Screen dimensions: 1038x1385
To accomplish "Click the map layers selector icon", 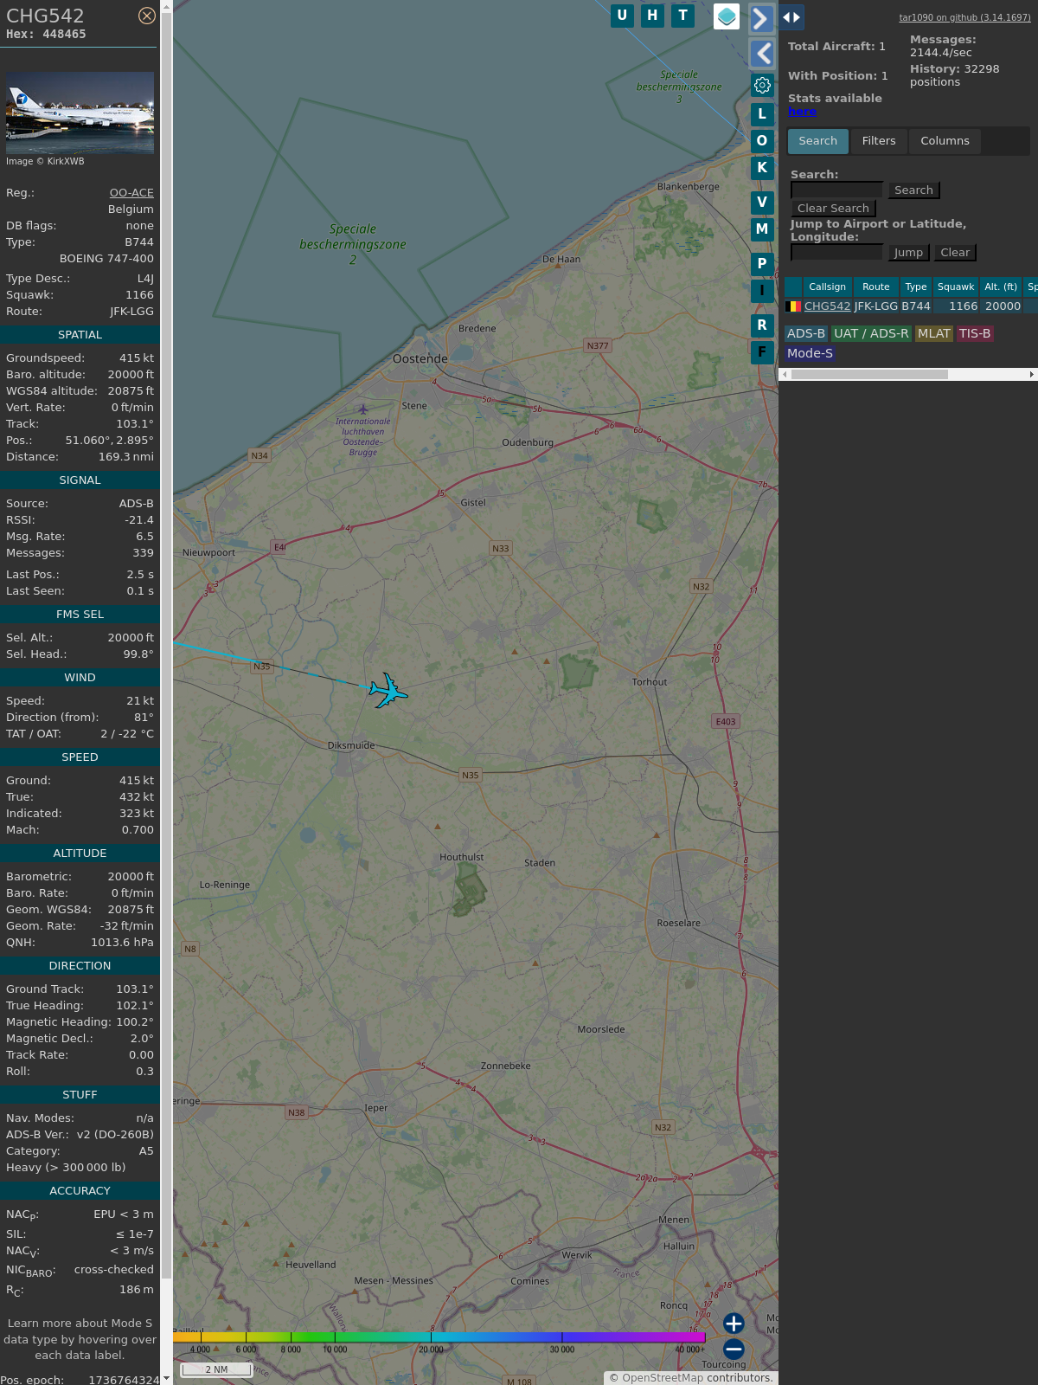I will [727, 16].
